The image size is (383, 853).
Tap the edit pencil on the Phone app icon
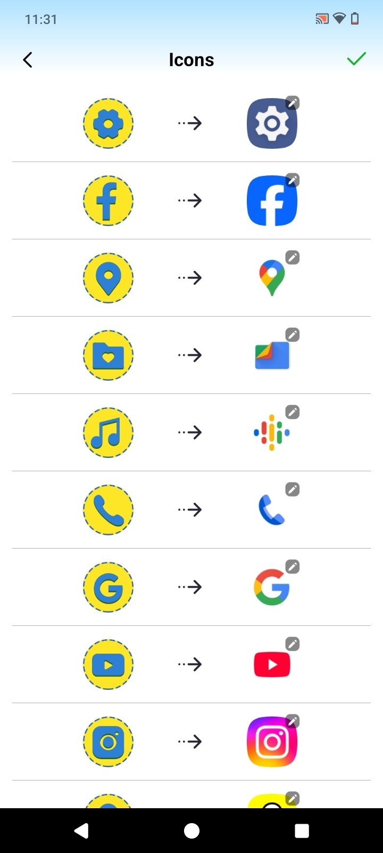tap(292, 489)
